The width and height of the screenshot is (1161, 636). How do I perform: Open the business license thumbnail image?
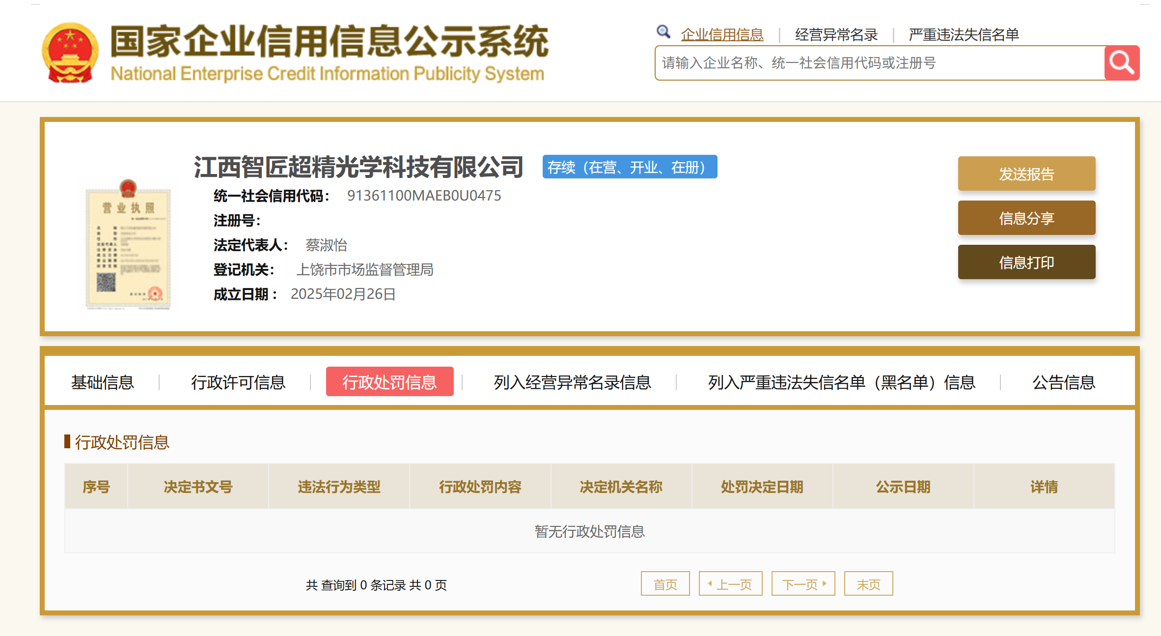[x=128, y=245]
